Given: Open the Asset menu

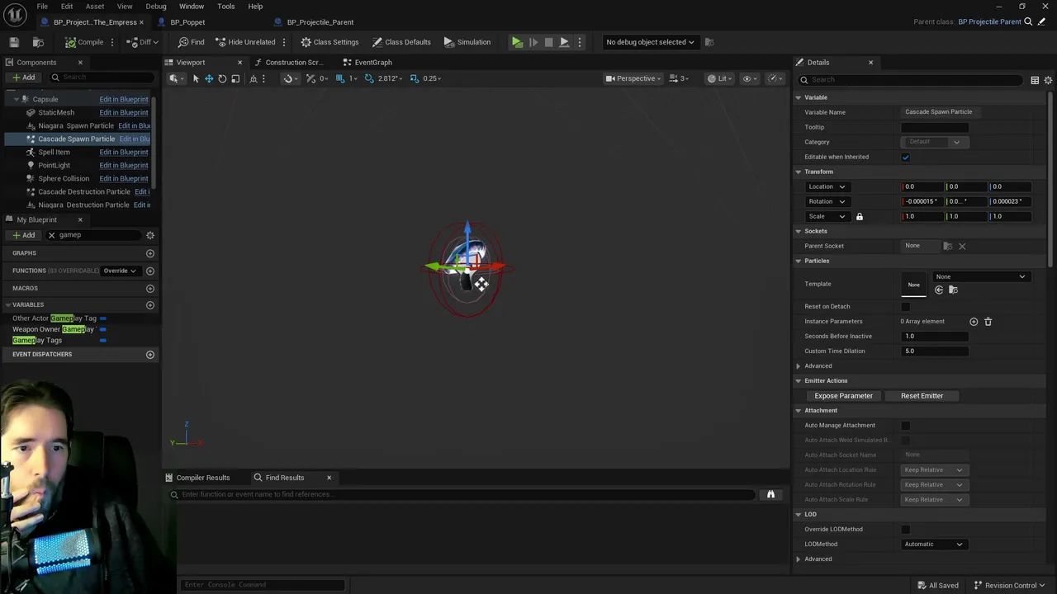Looking at the screenshot, I should click(95, 7).
